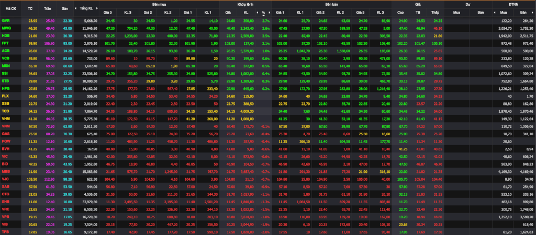Click FPT ceiling price 106.80
536x235 pixels.
point(50,43)
